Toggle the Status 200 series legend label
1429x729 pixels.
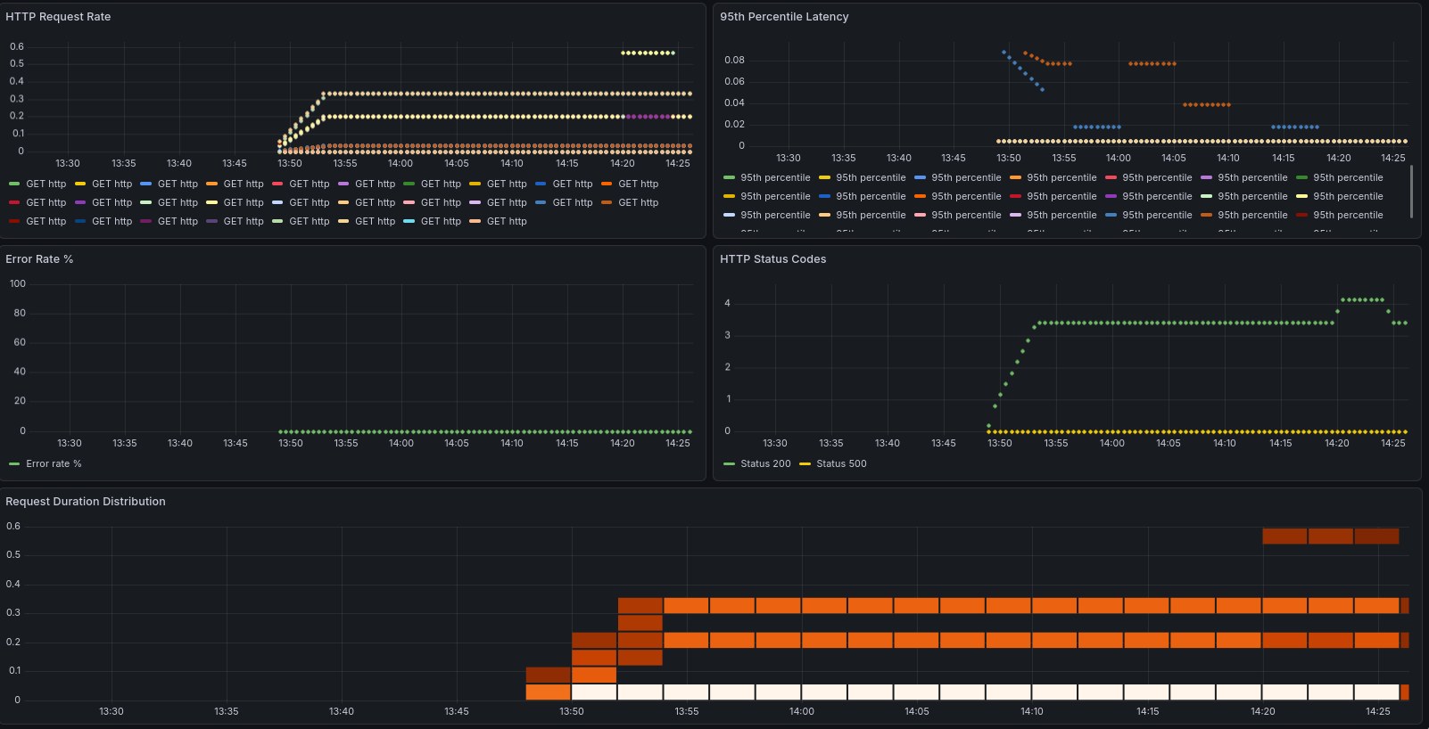tap(765, 463)
